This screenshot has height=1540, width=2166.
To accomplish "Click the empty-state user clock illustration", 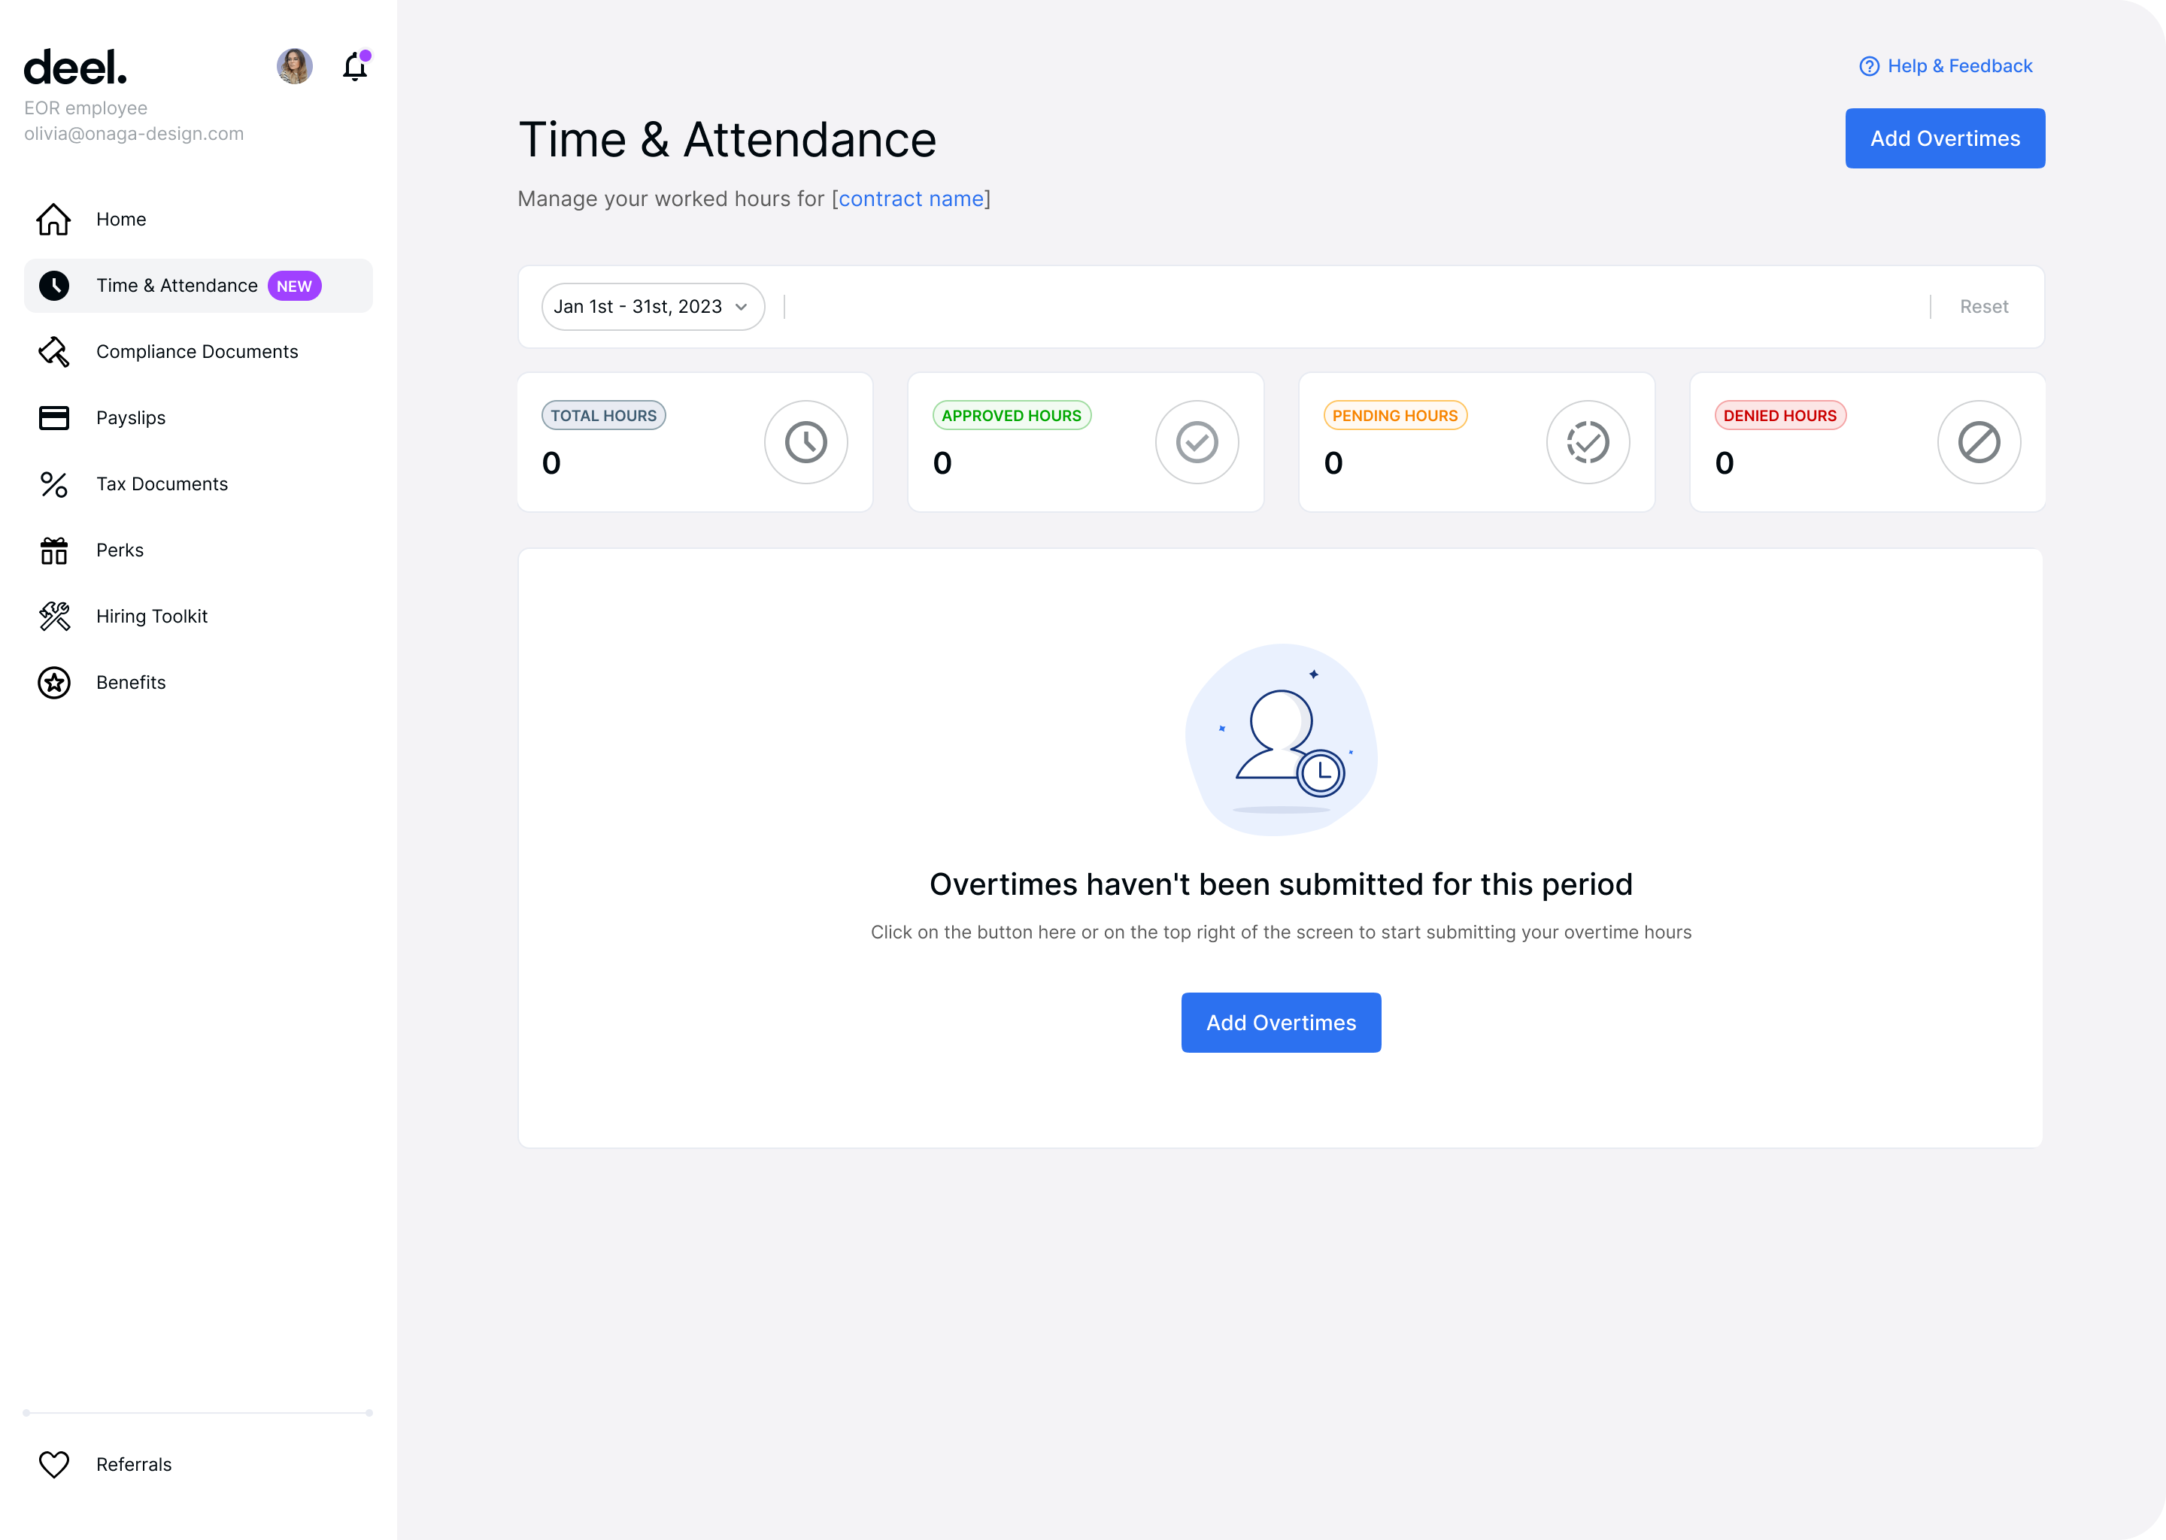I will coord(1282,740).
